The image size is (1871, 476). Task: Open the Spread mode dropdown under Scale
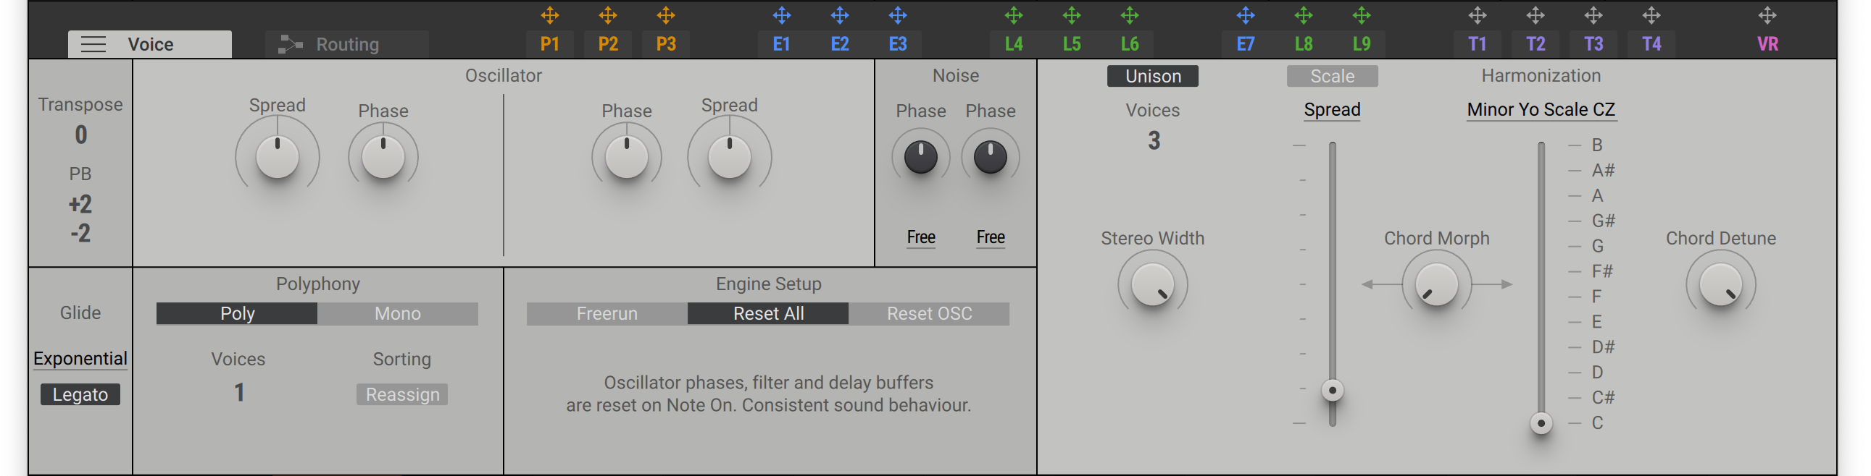point(1331,109)
